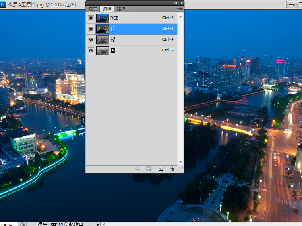Toggle visibility of the RGB channel
The height and width of the screenshot is (226, 302).
[91, 18]
